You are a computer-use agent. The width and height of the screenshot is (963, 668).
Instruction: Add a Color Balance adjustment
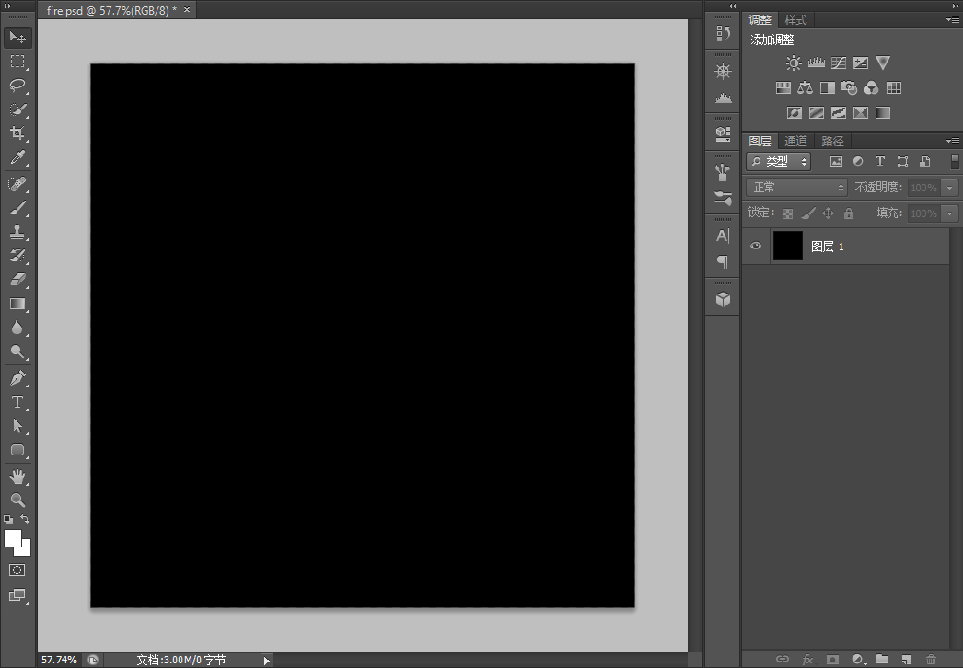(x=805, y=87)
